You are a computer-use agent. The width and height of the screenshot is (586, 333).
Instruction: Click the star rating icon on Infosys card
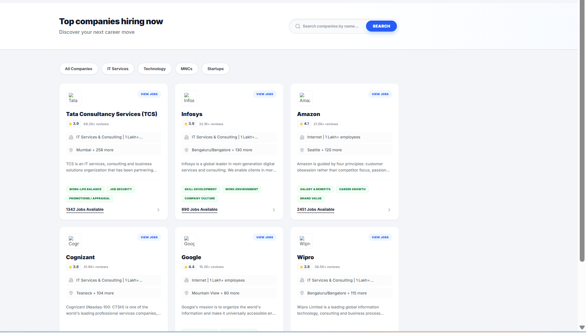[186, 124]
